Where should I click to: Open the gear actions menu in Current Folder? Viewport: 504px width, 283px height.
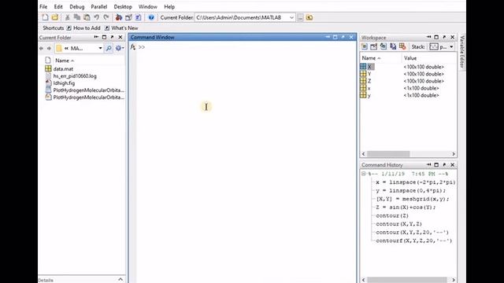[119, 49]
